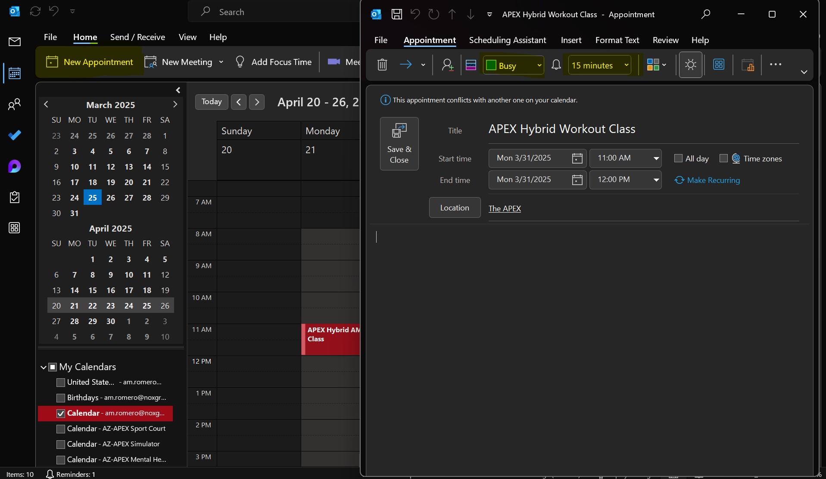826x479 pixels.
Task: Open More Apps grid in sidebar
Action: 15,228
